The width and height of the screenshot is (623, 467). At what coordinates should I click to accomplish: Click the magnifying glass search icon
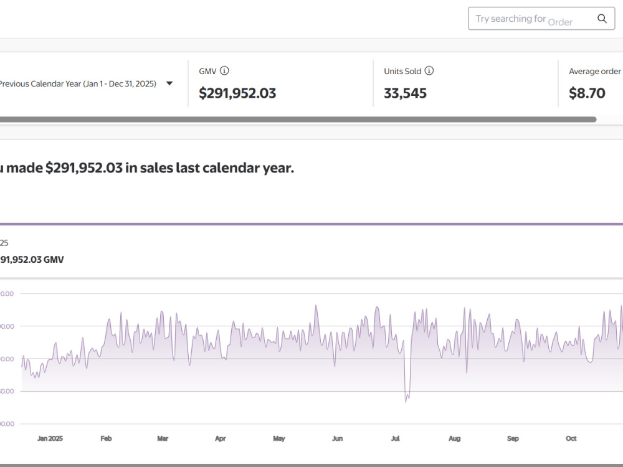coord(602,19)
